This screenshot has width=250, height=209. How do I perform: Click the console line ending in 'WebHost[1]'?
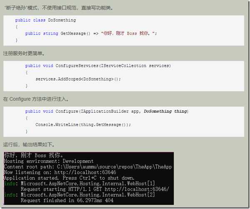(80, 184)
